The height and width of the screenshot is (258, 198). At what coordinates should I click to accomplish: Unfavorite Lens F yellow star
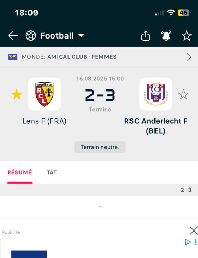coord(17,94)
